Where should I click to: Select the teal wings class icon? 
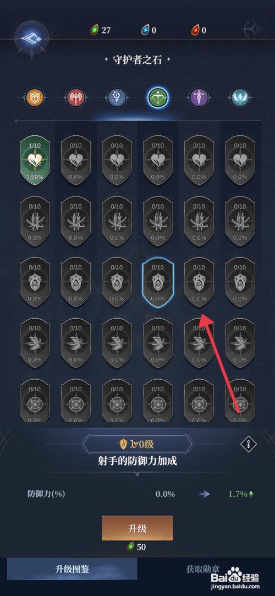pyautogui.click(x=240, y=98)
